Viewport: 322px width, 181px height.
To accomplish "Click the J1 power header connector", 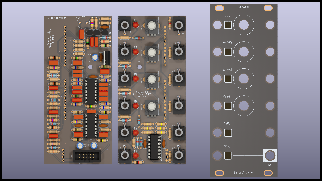I will click(87, 156).
